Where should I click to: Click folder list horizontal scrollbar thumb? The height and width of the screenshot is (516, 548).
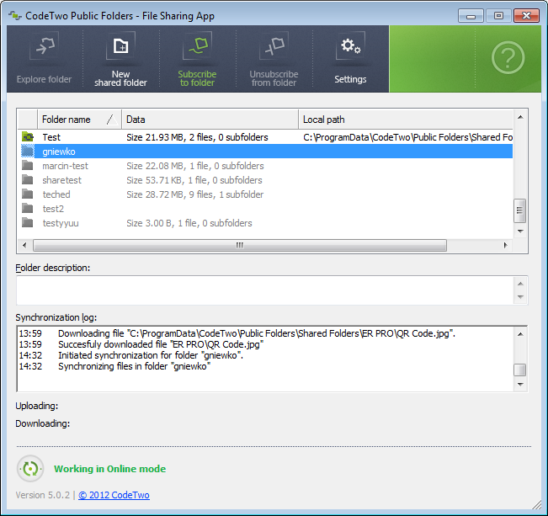240,245
